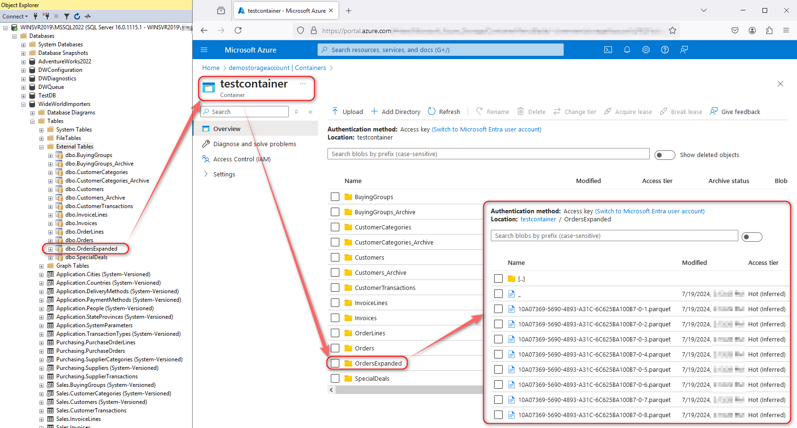The image size is (797, 428).
Task: Check the InvoiceLines folder checkbox
Action: (335, 303)
